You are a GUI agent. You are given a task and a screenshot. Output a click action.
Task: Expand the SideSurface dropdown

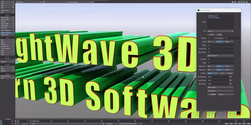click(x=230, y=84)
